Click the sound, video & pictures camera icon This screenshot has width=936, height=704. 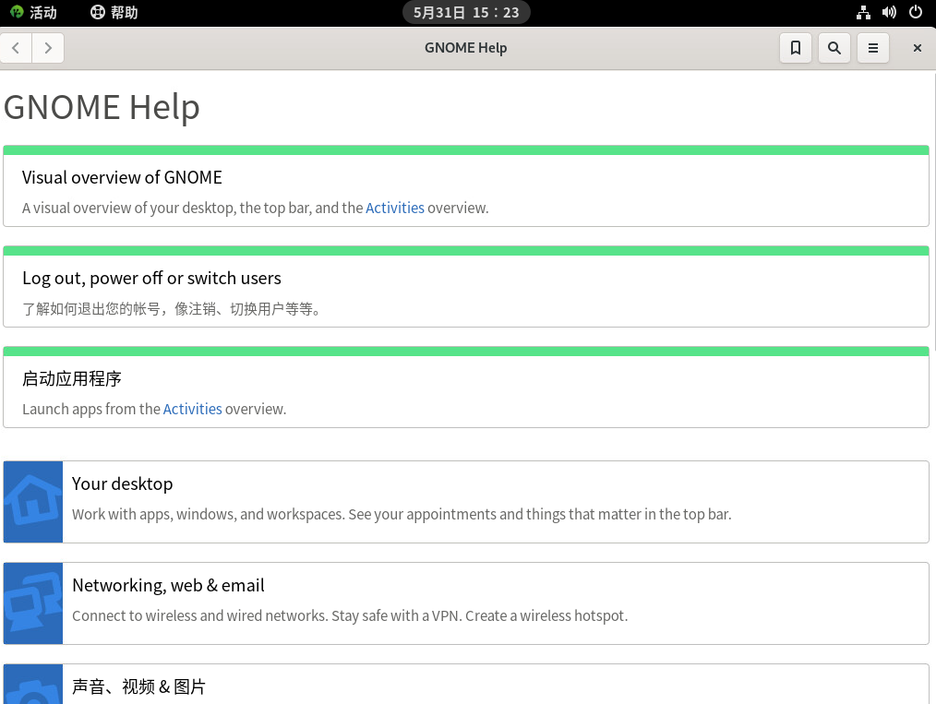tap(33, 687)
